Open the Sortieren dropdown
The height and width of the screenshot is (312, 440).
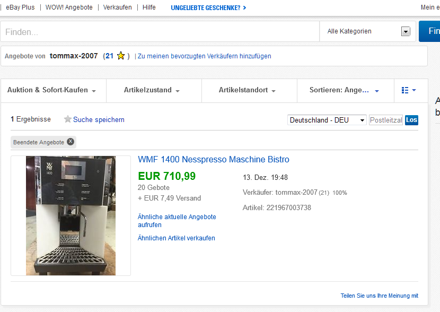click(344, 90)
